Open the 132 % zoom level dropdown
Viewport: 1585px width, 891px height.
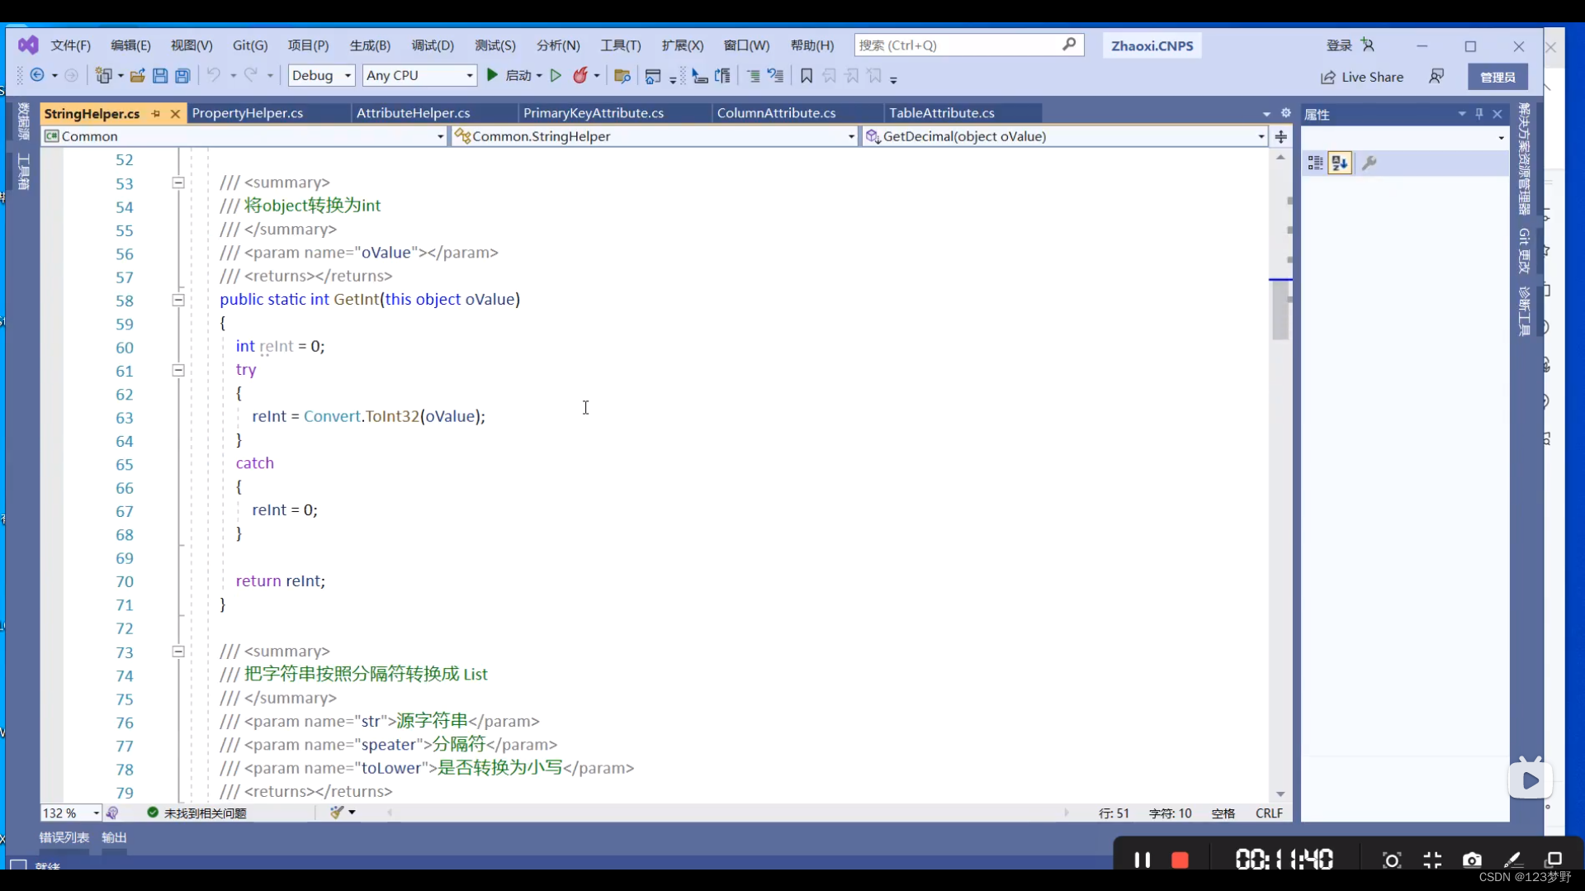(71, 813)
